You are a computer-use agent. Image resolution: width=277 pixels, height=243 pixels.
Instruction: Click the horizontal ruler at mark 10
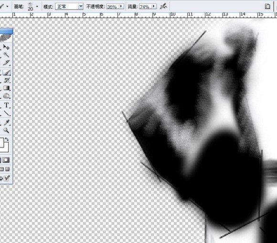coord(173,15)
